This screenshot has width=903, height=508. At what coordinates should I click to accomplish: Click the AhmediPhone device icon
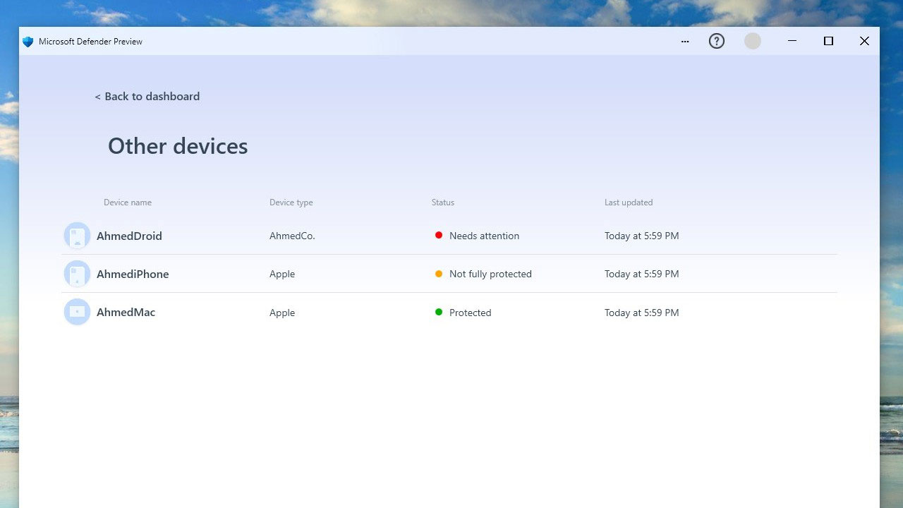77,274
